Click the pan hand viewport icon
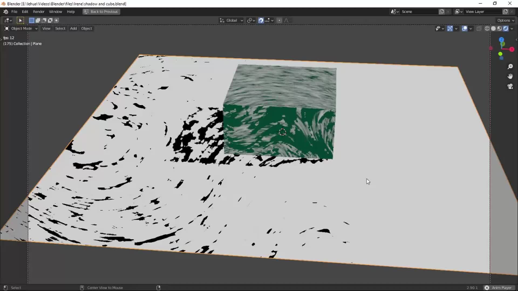Screen dimensions: 518x291 point(510,77)
